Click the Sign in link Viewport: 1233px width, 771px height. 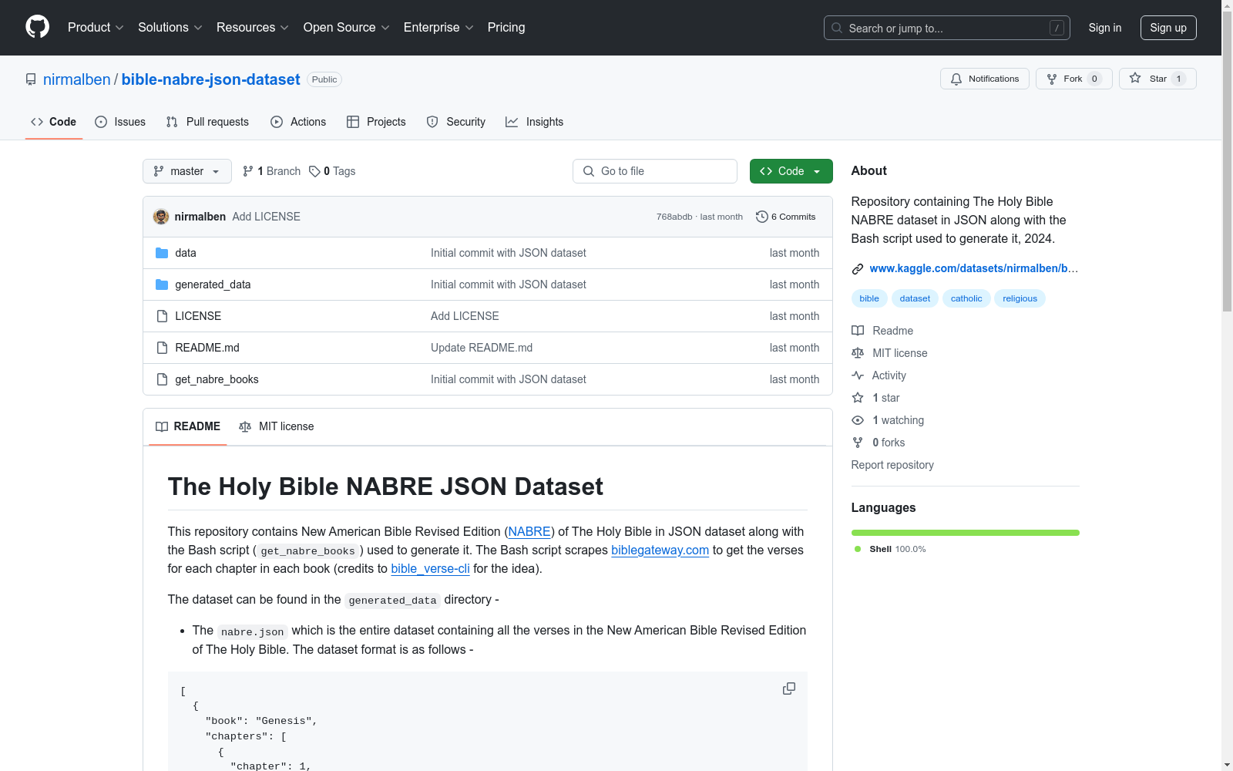[1105, 28]
